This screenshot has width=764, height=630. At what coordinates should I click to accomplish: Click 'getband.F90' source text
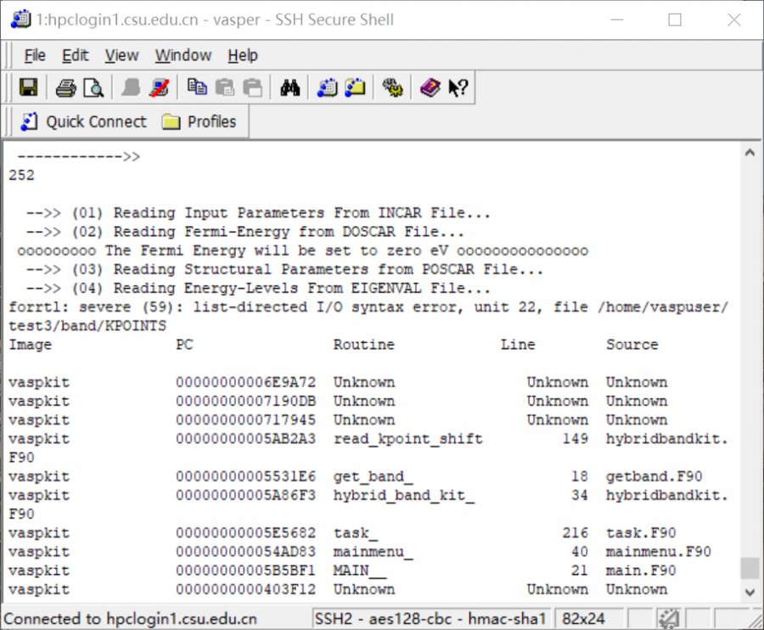coord(654,476)
